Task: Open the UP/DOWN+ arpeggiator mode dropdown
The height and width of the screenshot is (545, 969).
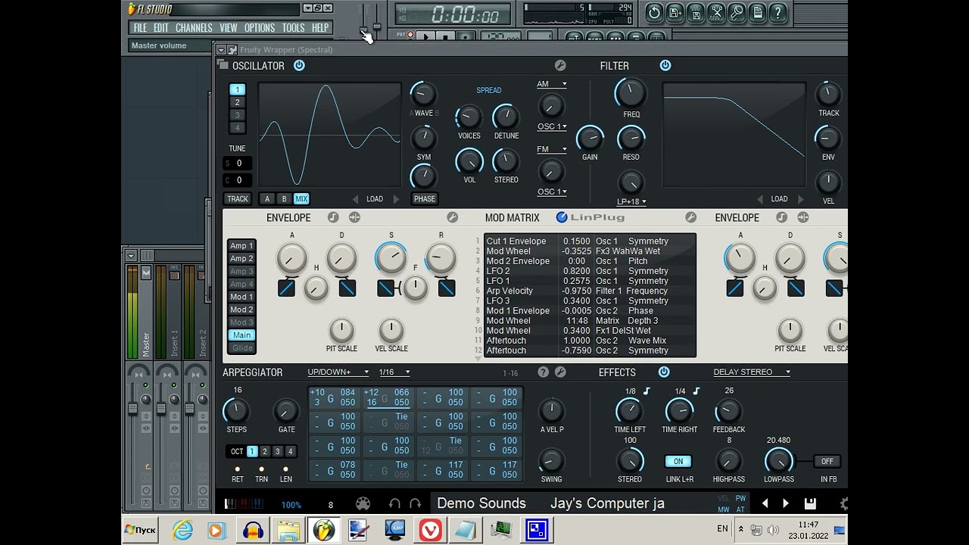Action: pos(338,372)
